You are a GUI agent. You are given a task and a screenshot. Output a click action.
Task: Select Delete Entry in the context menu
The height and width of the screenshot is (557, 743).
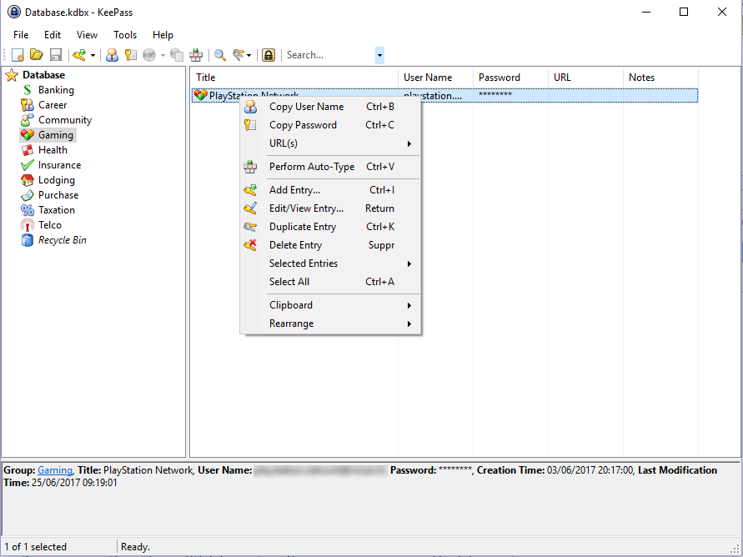point(295,245)
